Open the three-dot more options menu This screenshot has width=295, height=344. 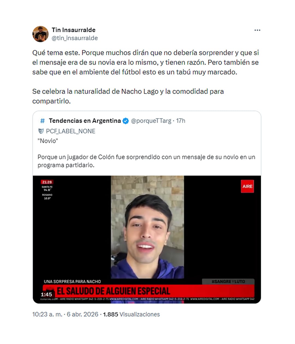click(257, 30)
